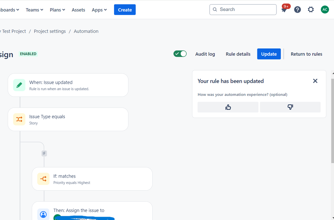Click the shuffle icon beside Issue Type equals
334x220 pixels.
point(19,120)
